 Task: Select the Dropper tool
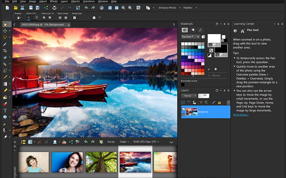[x=5, y=44]
